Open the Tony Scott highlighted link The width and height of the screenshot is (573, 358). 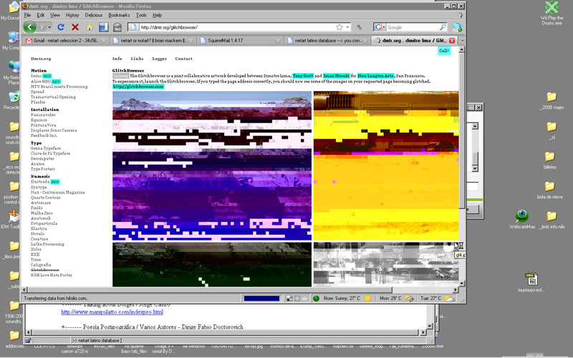pyautogui.click(x=303, y=75)
